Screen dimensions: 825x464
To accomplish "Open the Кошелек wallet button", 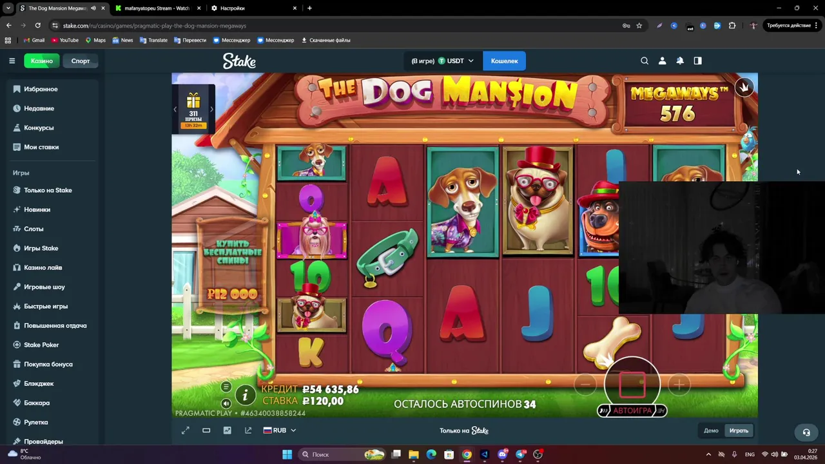I will coord(504,61).
